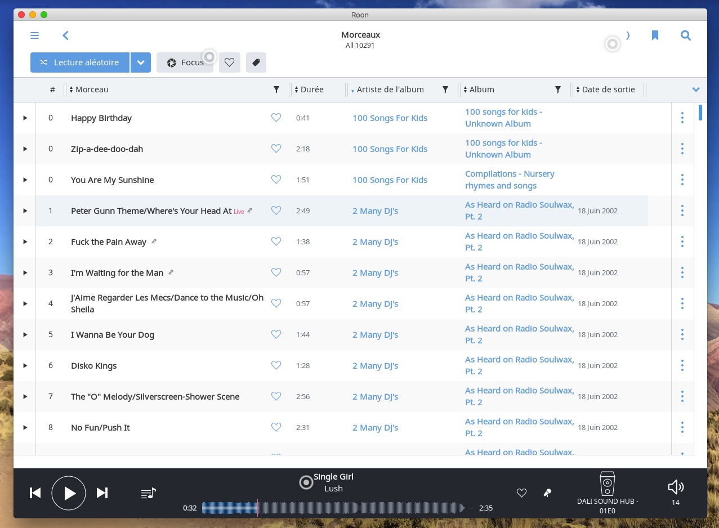719x528 pixels.
Task: Open options menu for You Are My Sunshine
Action: tap(682, 180)
